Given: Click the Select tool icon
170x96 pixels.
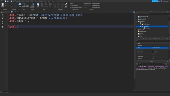Looking at the screenshot, I should click(x=28, y=4).
